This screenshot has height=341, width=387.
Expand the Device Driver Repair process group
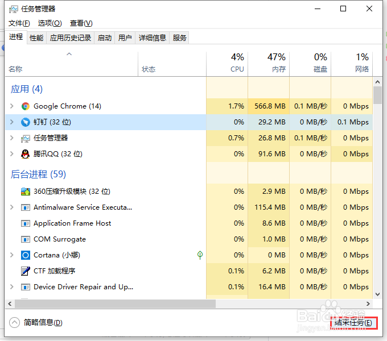click(11, 287)
